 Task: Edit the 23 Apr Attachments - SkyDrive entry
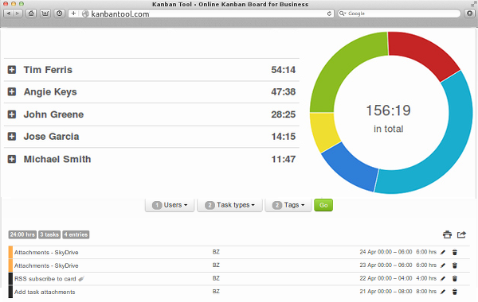443,265
